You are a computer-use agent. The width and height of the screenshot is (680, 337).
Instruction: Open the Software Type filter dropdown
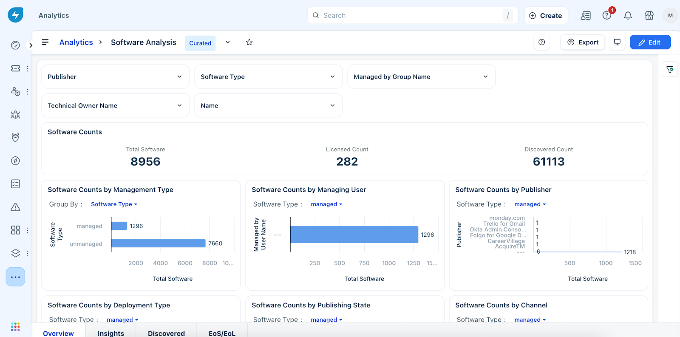point(268,76)
